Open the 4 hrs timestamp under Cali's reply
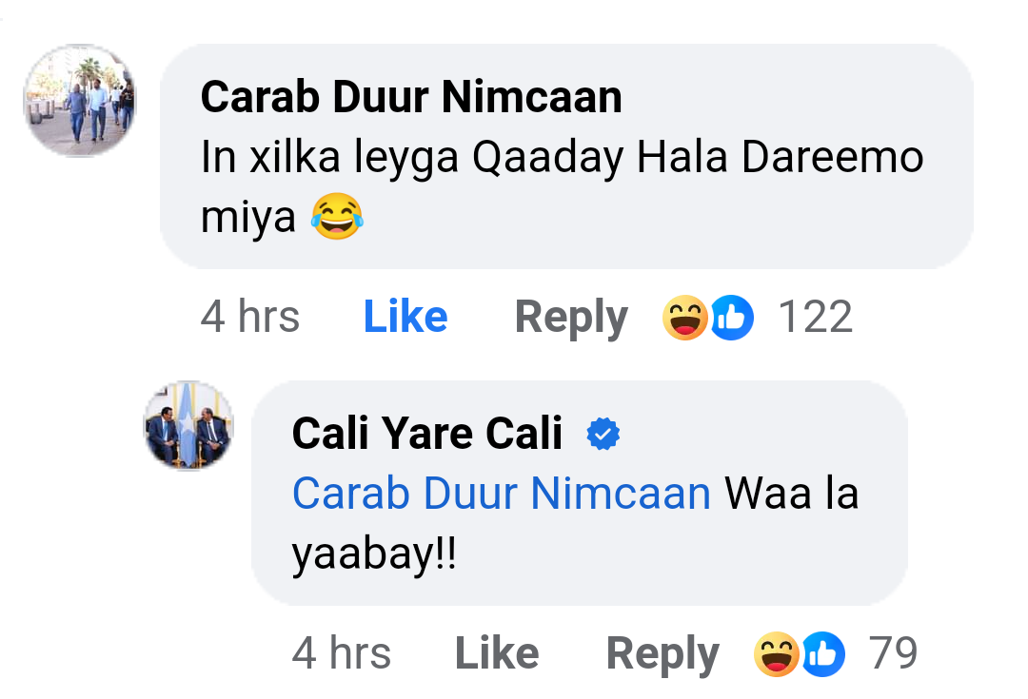 (341, 653)
